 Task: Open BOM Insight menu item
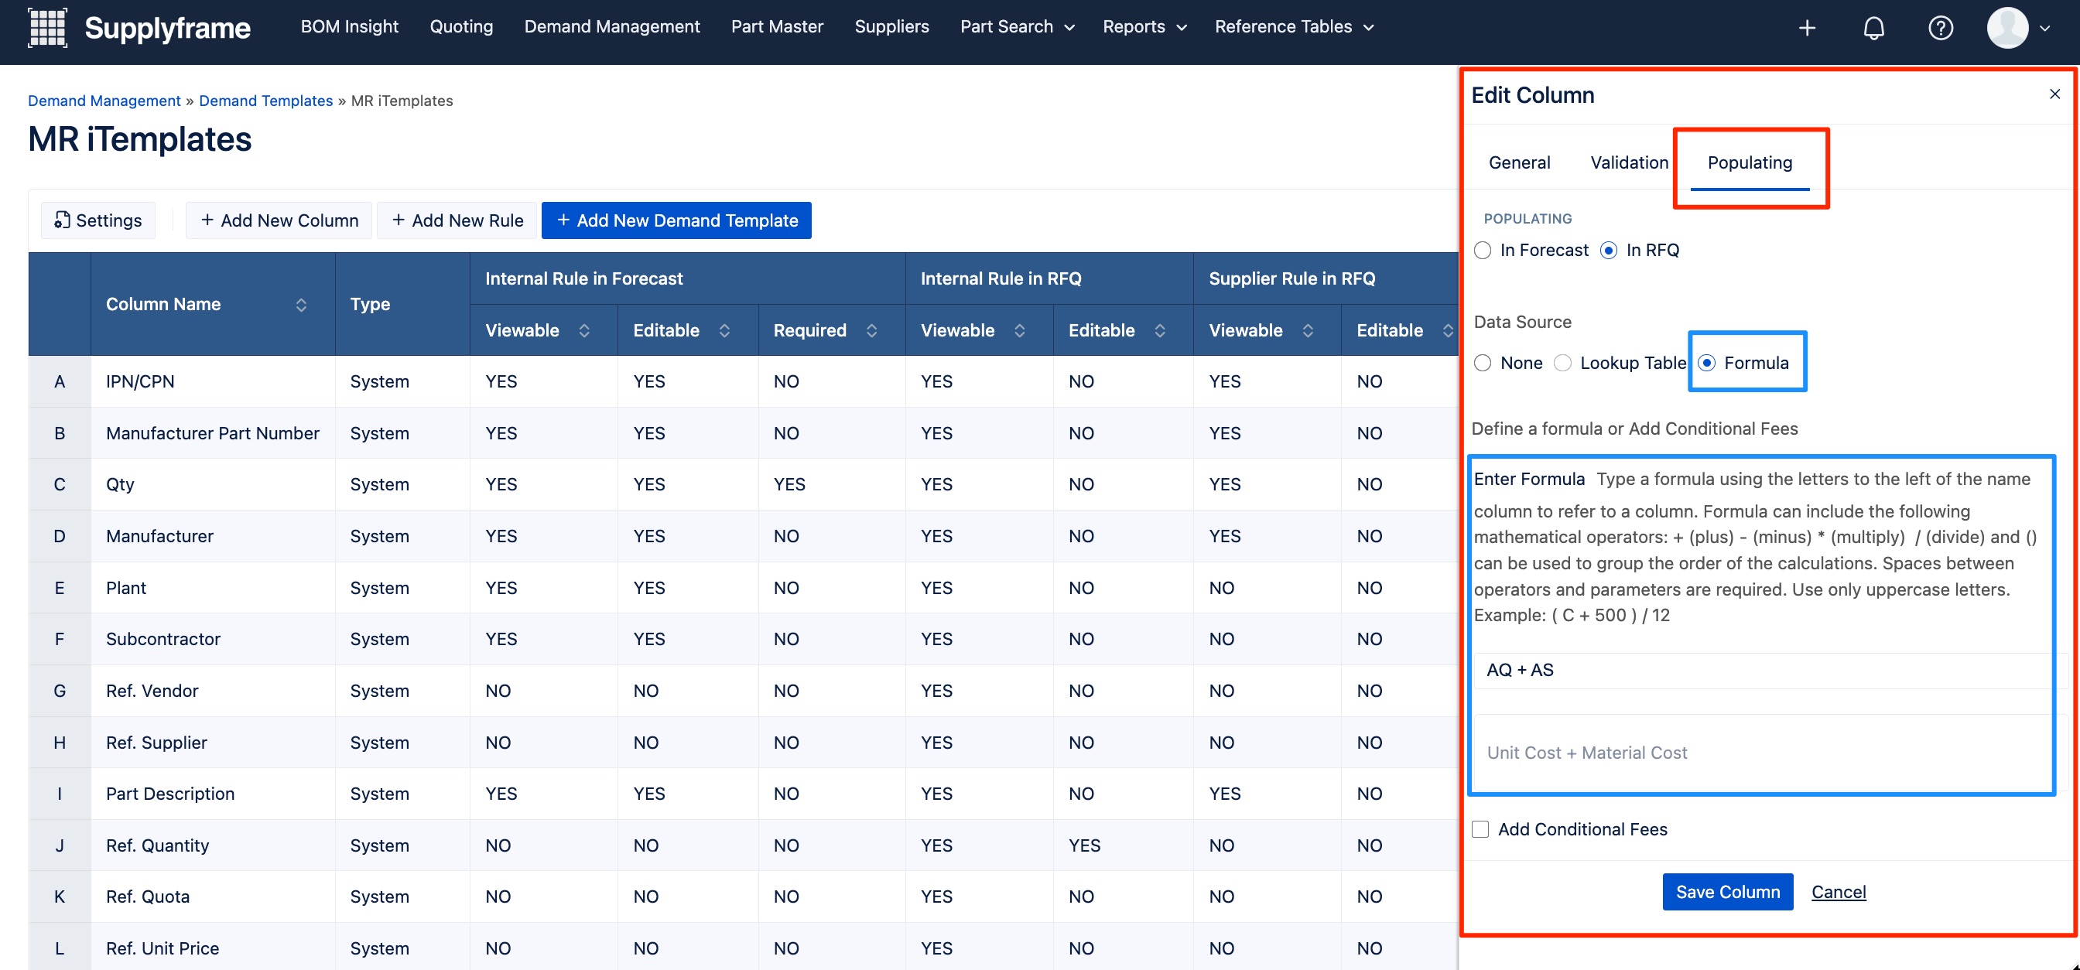point(350,26)
